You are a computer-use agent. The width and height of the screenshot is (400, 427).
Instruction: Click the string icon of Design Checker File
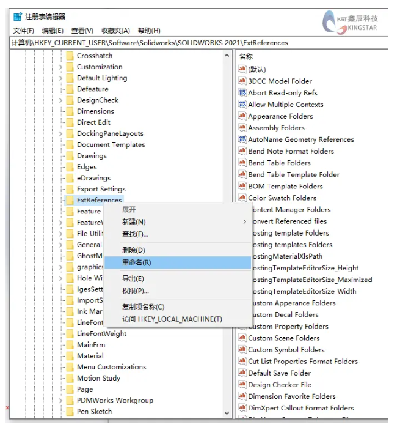242,385
